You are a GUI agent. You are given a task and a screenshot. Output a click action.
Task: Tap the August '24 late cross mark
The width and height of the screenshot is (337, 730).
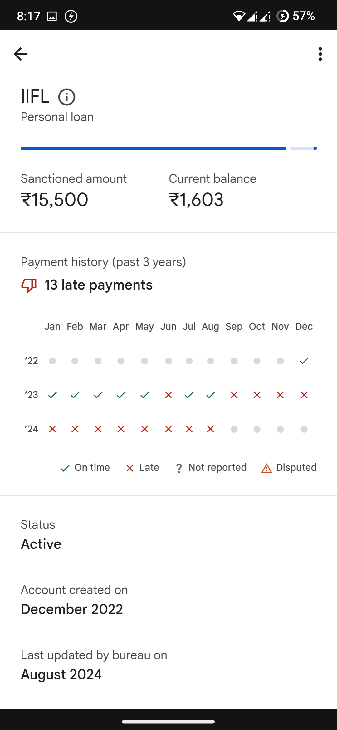pos(211,429)
